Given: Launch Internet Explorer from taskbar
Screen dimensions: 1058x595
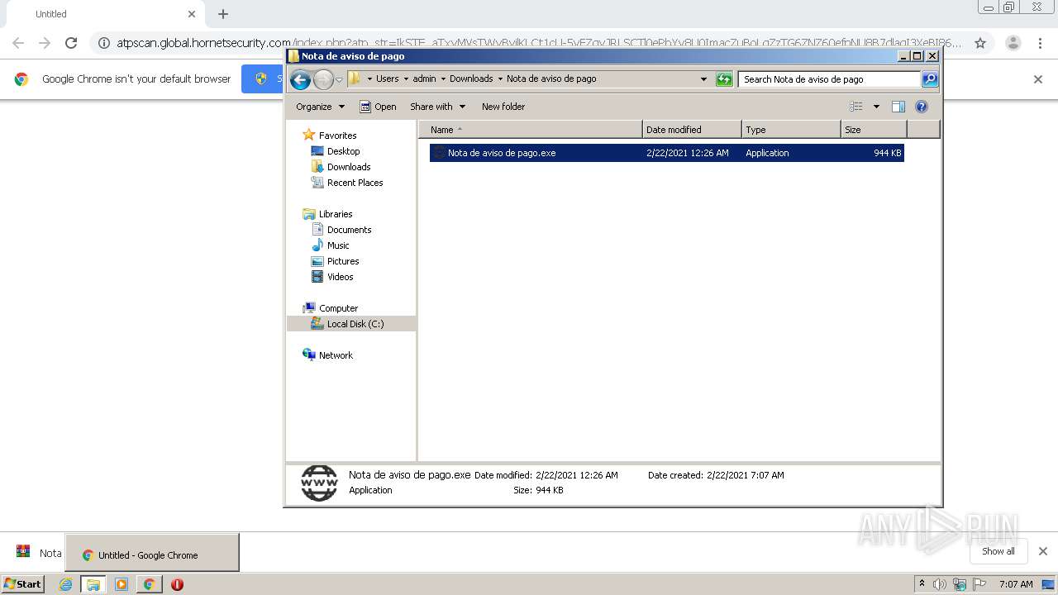Looking at the screenshot, I should pyautogui.click(x=65, y=584).
